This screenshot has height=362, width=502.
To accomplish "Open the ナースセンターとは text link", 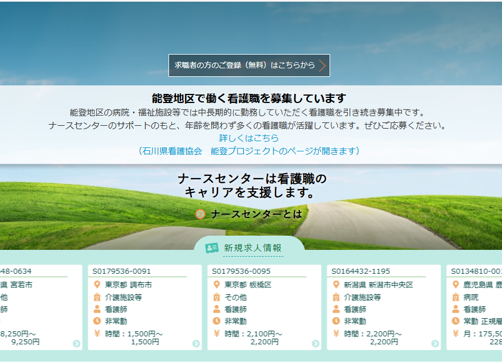I will click(256, 214).
